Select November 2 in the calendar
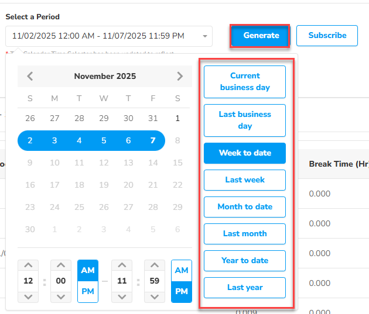This screenshot has height=314, width=369. [x=30, y=141]
